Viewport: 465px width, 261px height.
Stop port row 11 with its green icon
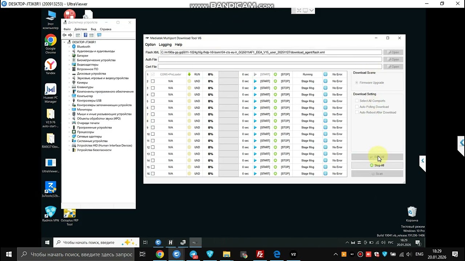[275, 141]
